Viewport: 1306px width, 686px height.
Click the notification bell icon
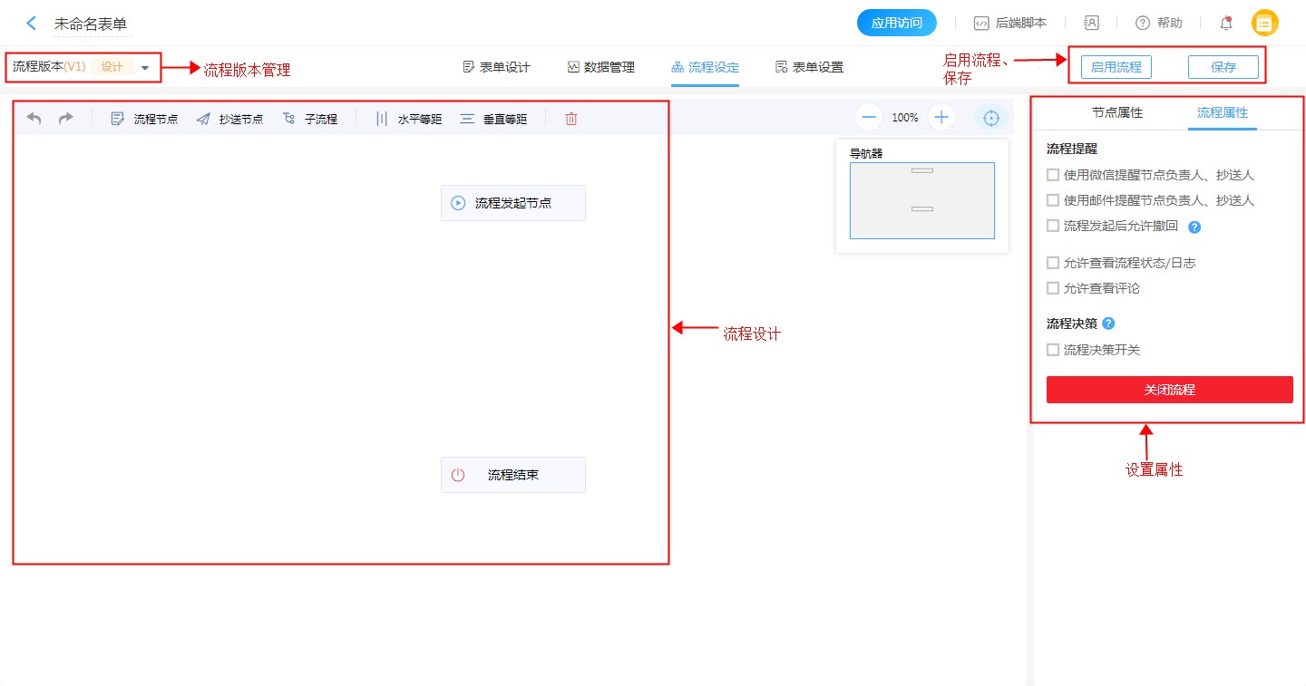1225,23
